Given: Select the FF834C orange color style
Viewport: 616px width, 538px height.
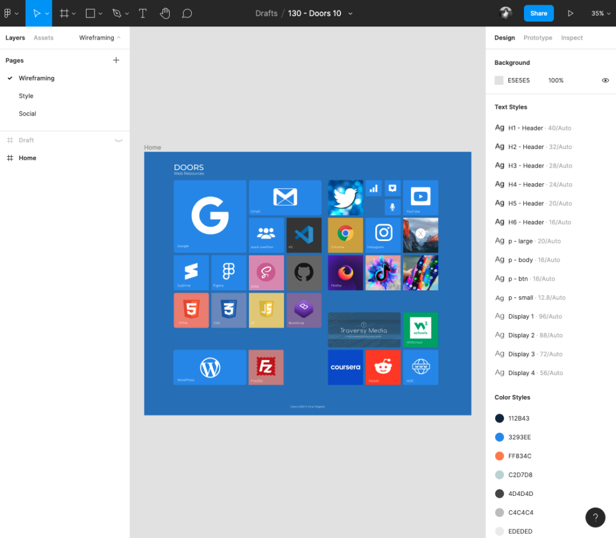Looking at the screenshot, I should click(513, 456).
